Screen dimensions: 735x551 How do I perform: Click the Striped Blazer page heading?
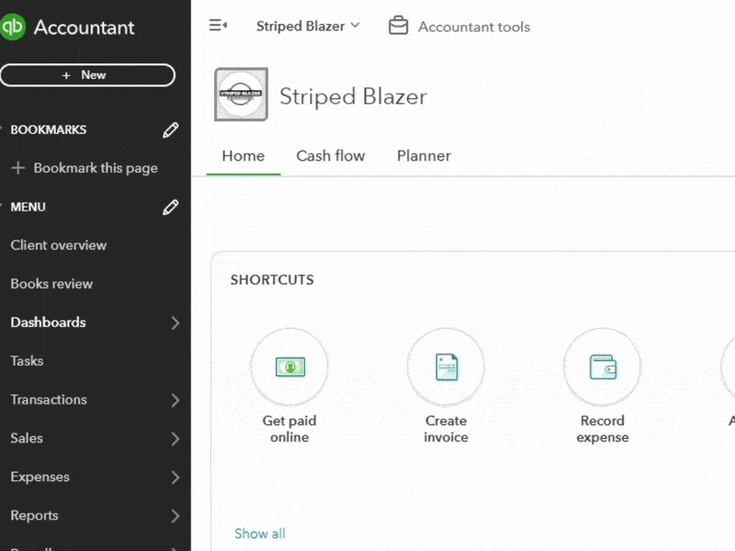coord(353,96)
